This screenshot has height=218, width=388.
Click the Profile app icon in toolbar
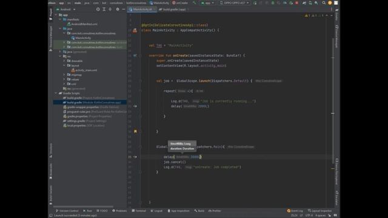285,3
